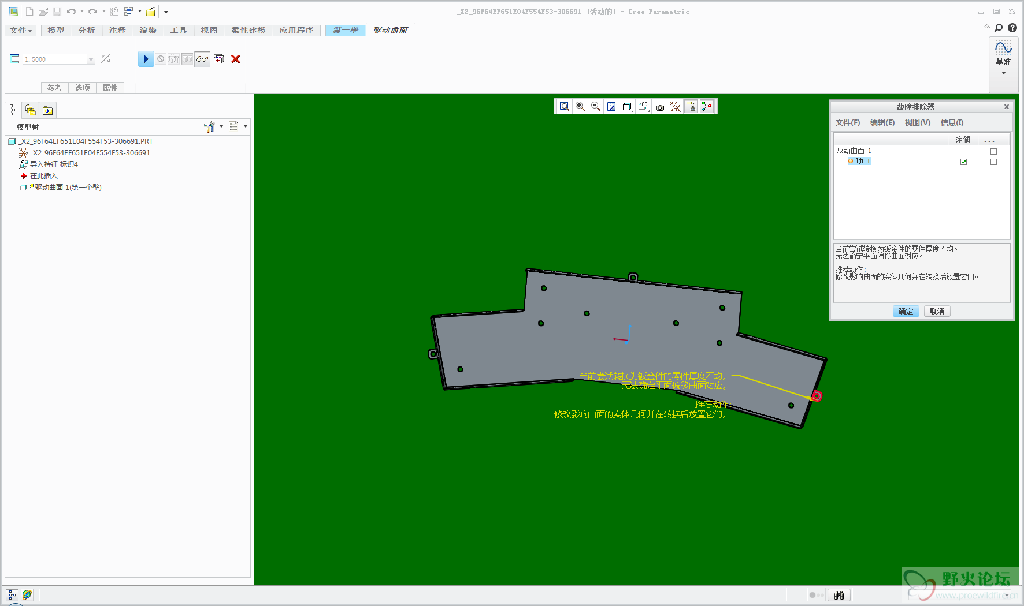Open the 属性 panel tab
Image resolution: width=1024 pixels, height=606 pixels.
click(110, 88)
